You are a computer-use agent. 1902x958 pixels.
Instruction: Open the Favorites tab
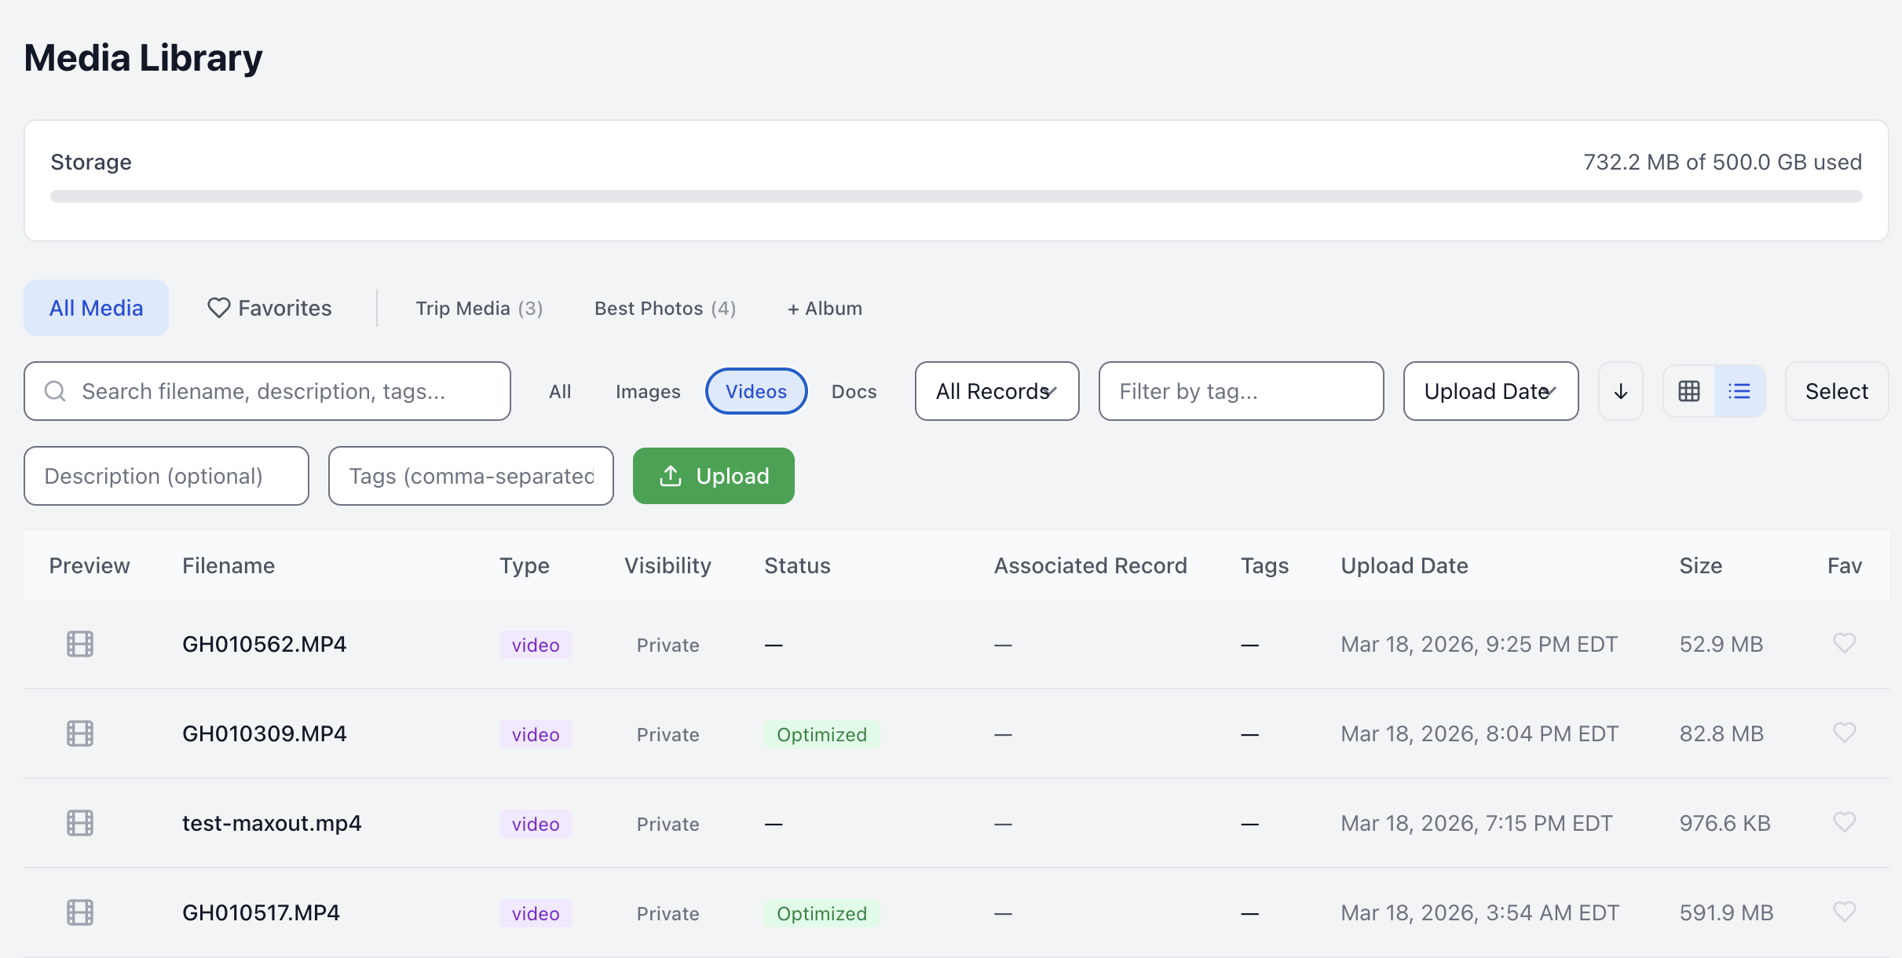tap(269, 308)
